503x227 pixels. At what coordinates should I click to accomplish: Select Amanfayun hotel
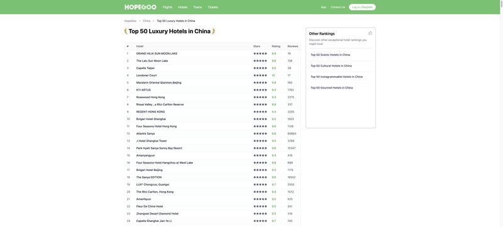143,199
